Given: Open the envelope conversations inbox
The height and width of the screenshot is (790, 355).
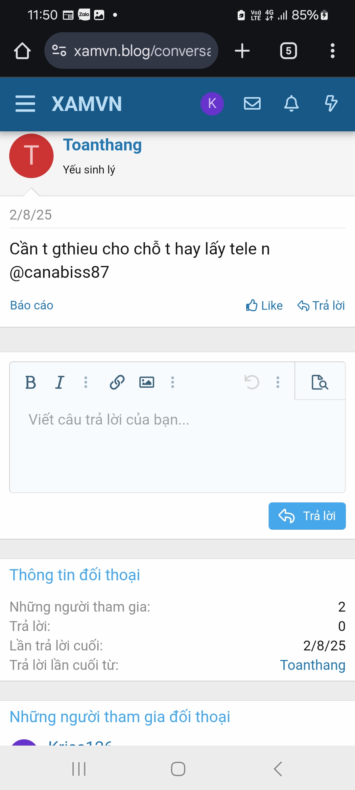Looking at the screenshot, I should [252, 104].
